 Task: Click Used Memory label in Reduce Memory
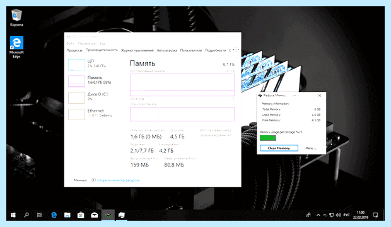tap(272, 114)
